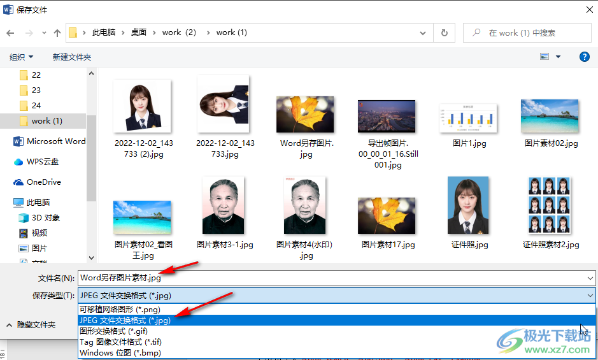Image resolution: width=598 pixels, height=360 pixels.
Task: Select 导出帧图片 Still001.jpg thumbnail
Action: click(x=387, y=116)
